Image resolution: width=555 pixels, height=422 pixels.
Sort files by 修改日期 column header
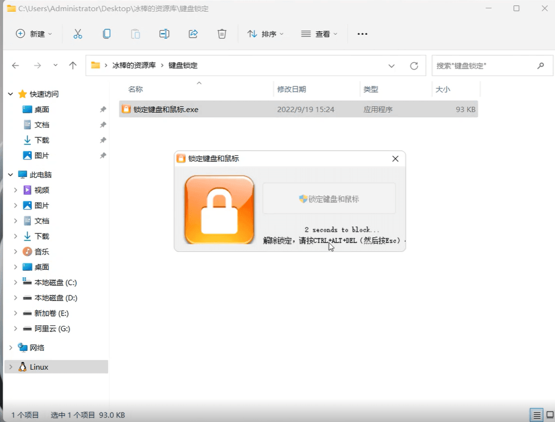[291, 89]
